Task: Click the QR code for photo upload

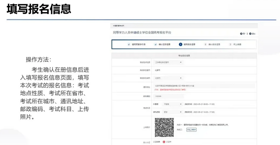Action: [164, 128]
